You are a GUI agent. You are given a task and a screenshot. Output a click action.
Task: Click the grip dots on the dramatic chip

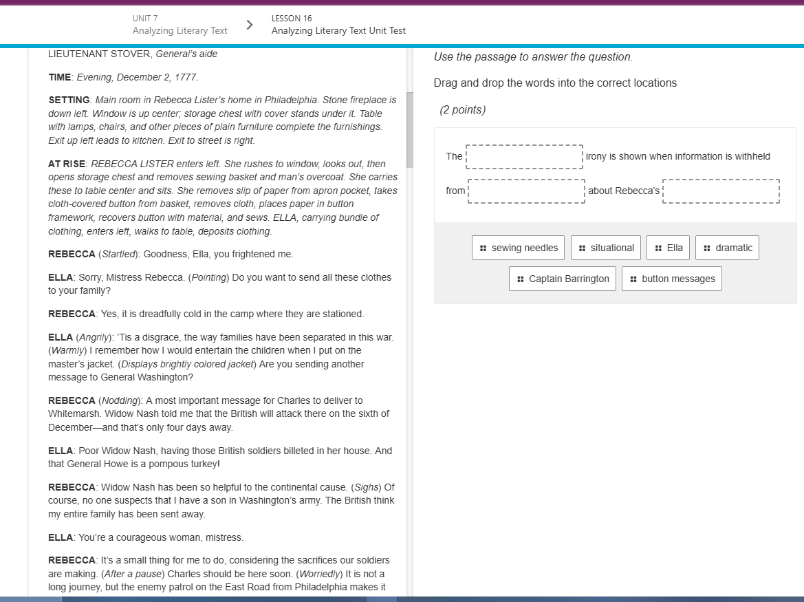pos(707,248)
